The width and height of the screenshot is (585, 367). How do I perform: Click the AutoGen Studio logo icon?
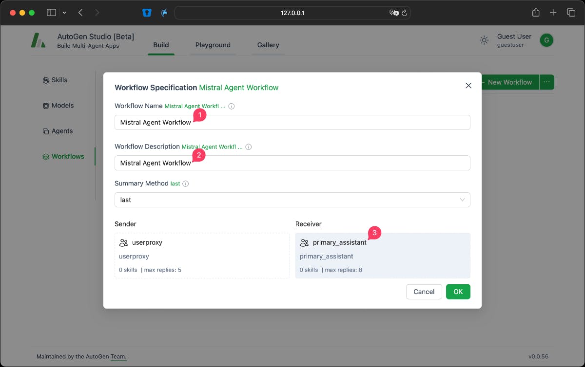[x=39, y=40]
